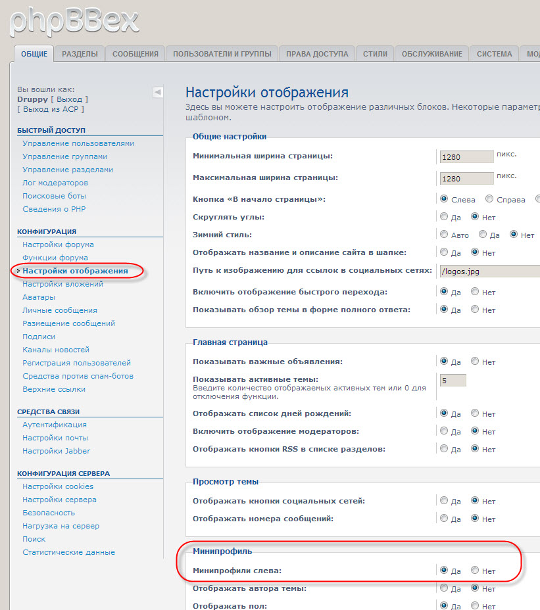
Task: Open Управление пользователями in quick access
Action: coord(78,143)
